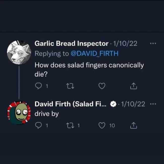Reply to Garlic Bread Inspector's tweet

39,86
